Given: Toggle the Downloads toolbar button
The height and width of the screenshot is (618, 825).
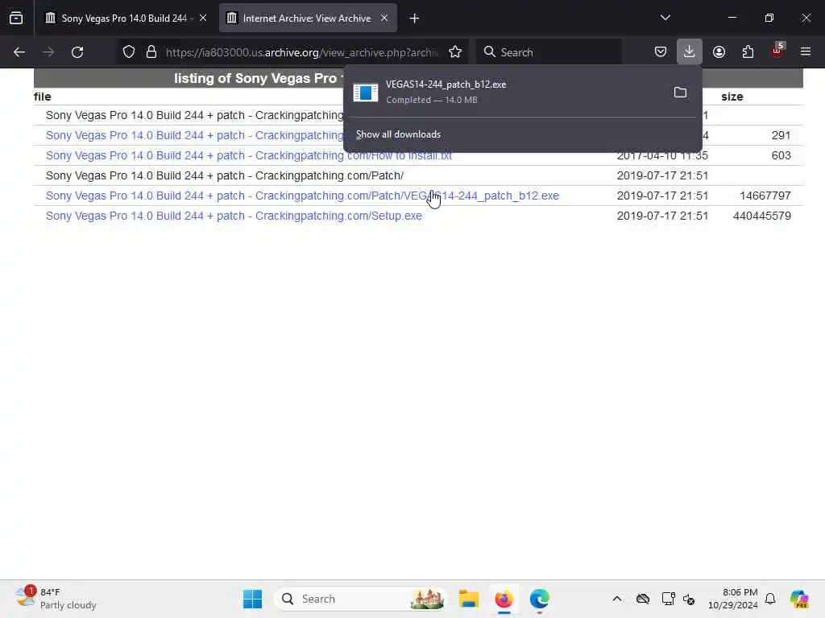Looking at the screenshot, I should point(690,51).
